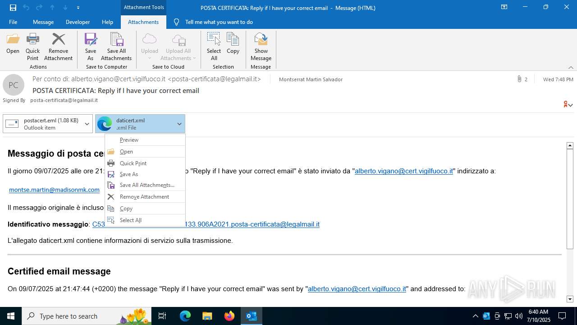Expand the Customize Quick Access Toolbar arrow
This screenshot has height=325, width=577.
[x=78, y=8]
